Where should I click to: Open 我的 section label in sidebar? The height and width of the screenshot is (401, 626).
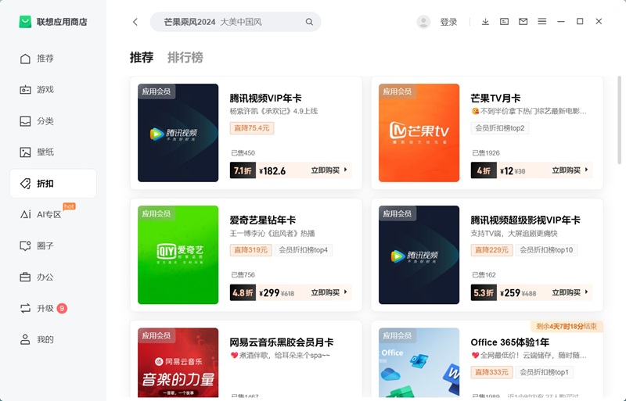[45, 339]
